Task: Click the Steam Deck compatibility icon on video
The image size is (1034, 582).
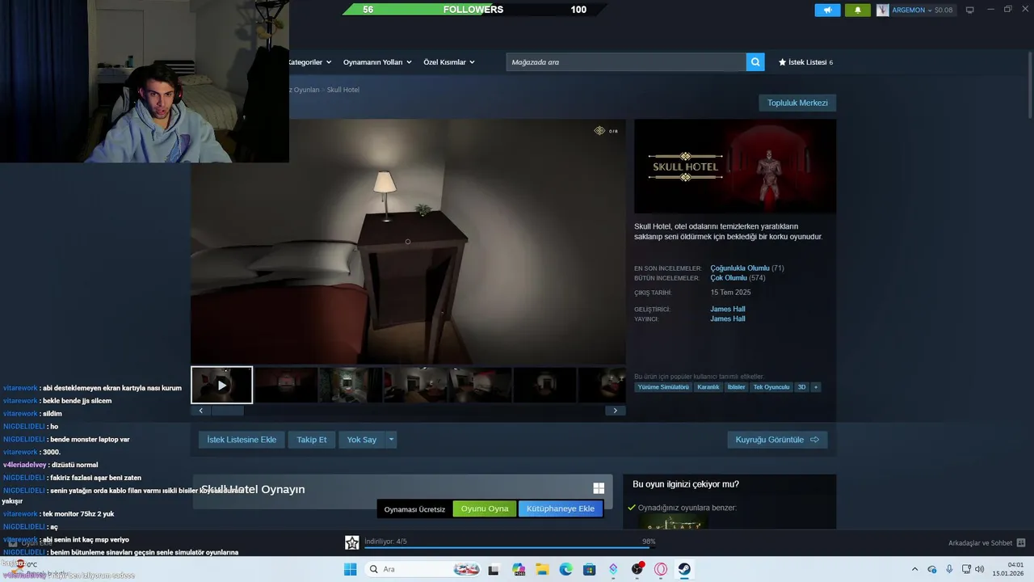Action: [x=599, y=130]
